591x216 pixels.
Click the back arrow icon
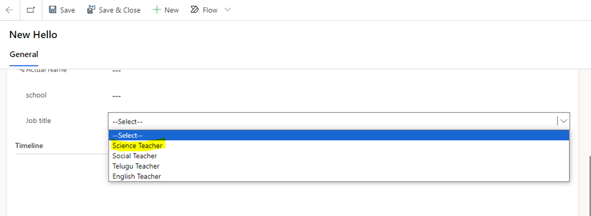click(x=9, y=10)
